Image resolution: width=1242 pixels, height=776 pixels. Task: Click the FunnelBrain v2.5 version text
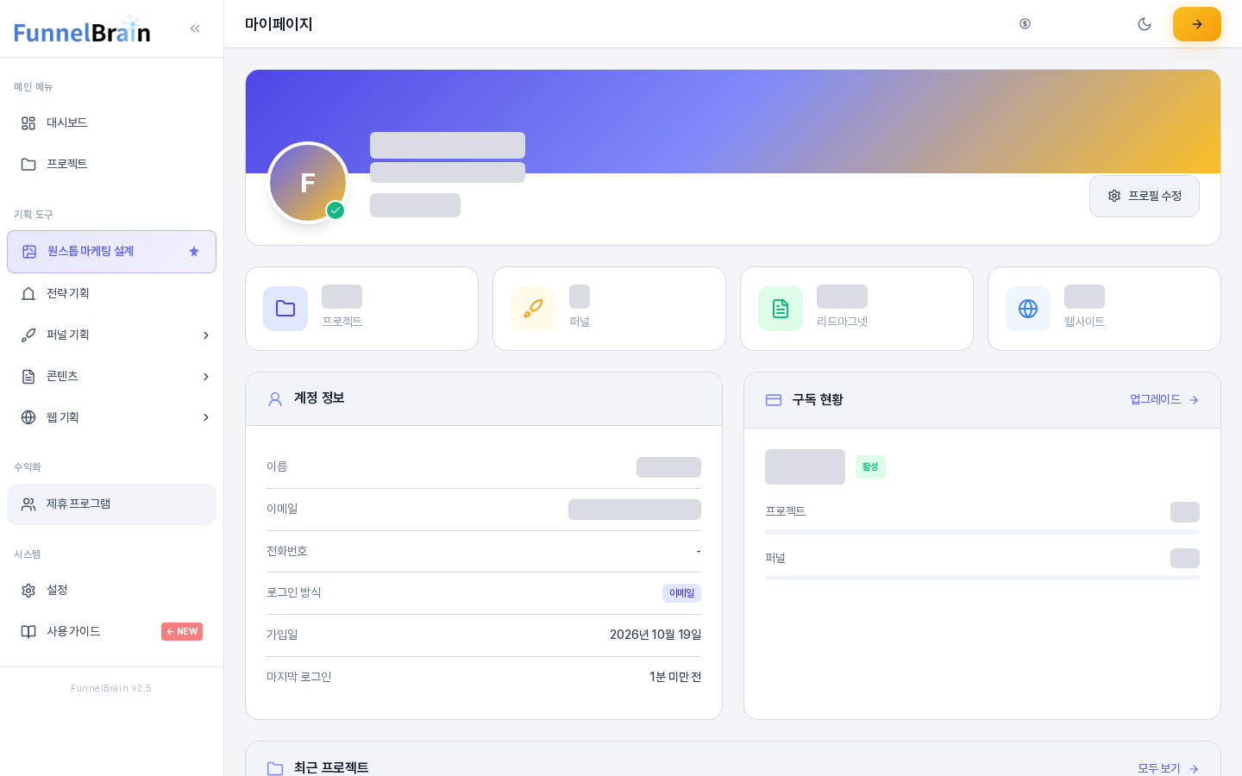click(111, 689)
